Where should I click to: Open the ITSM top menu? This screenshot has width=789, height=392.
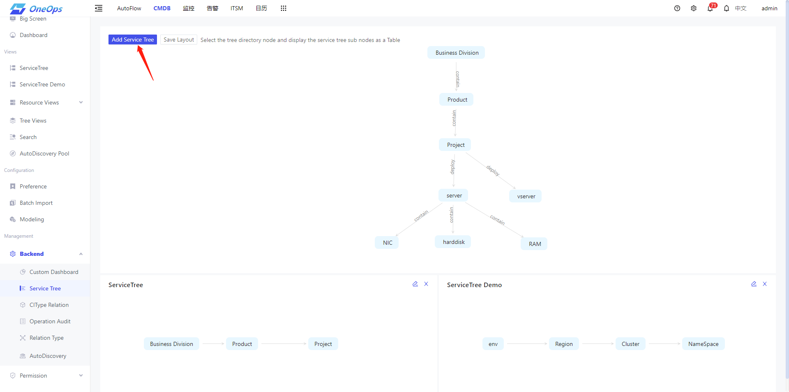237,8
